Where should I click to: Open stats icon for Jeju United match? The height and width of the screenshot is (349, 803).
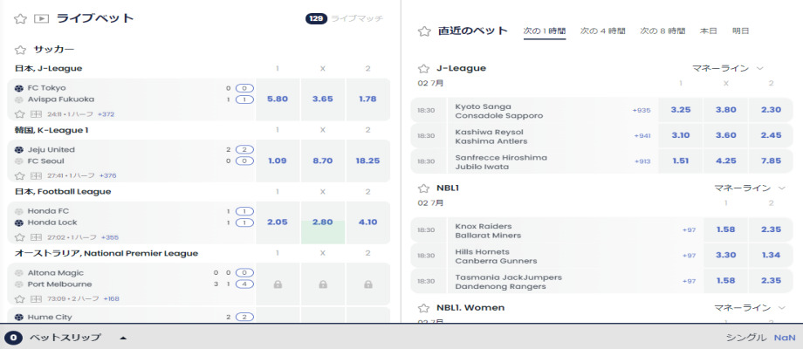(36, 175)
